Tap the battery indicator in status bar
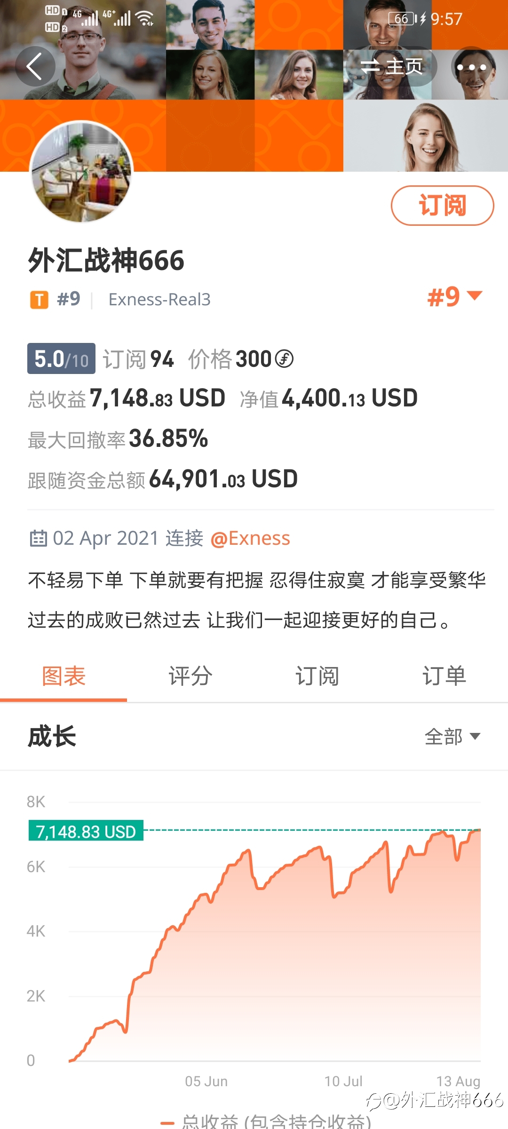 [403, 19]
